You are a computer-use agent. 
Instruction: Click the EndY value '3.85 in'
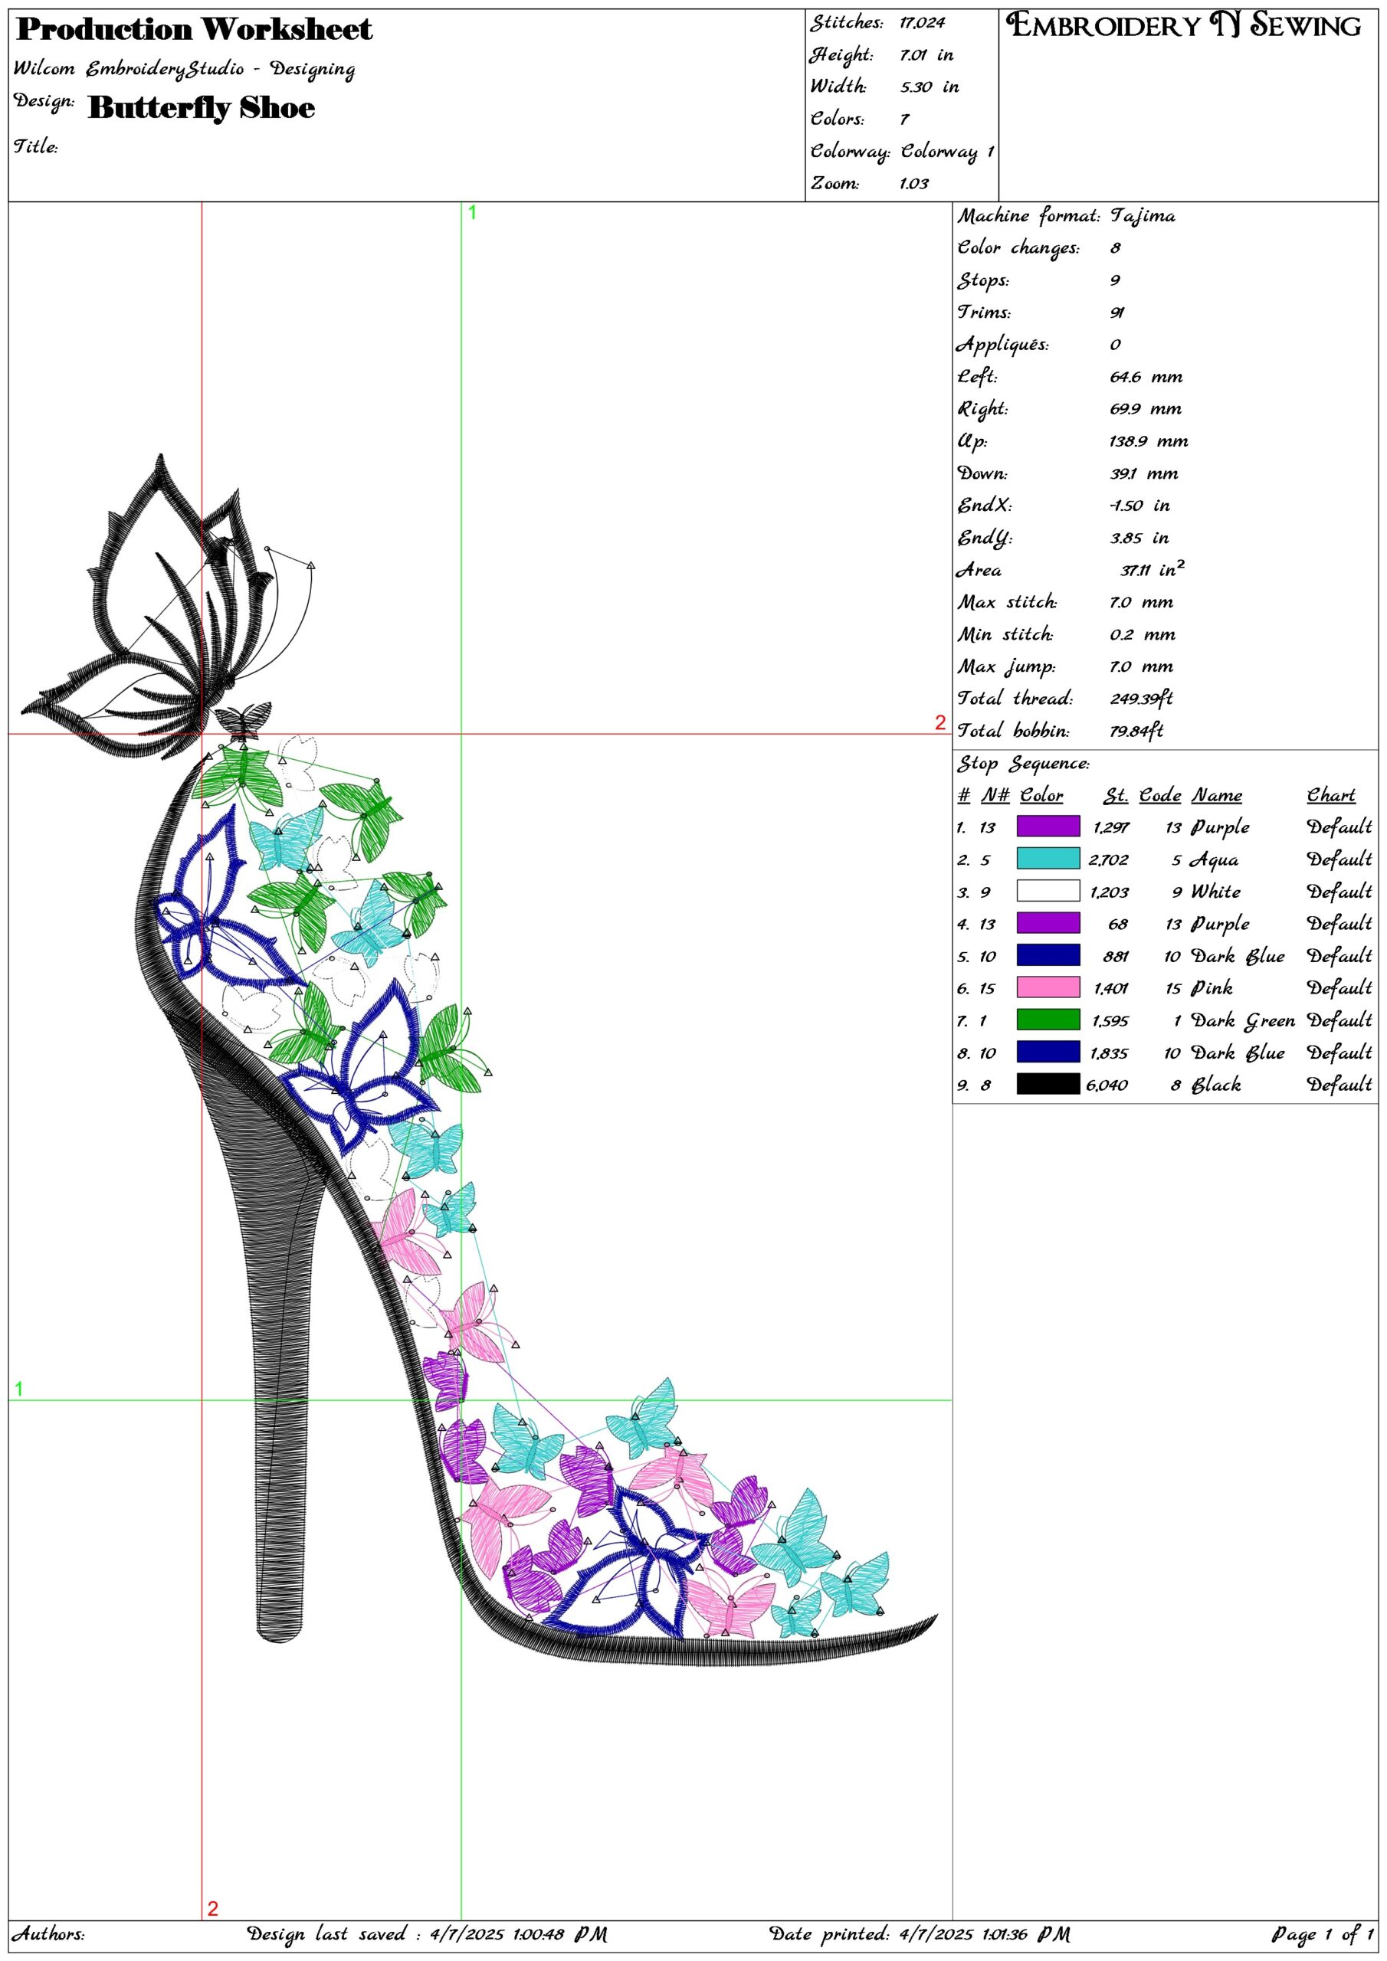click(1139, 538)
